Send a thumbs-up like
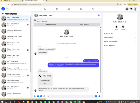The width and height of the screenshot is (140, 103). (x=99, y=96)
